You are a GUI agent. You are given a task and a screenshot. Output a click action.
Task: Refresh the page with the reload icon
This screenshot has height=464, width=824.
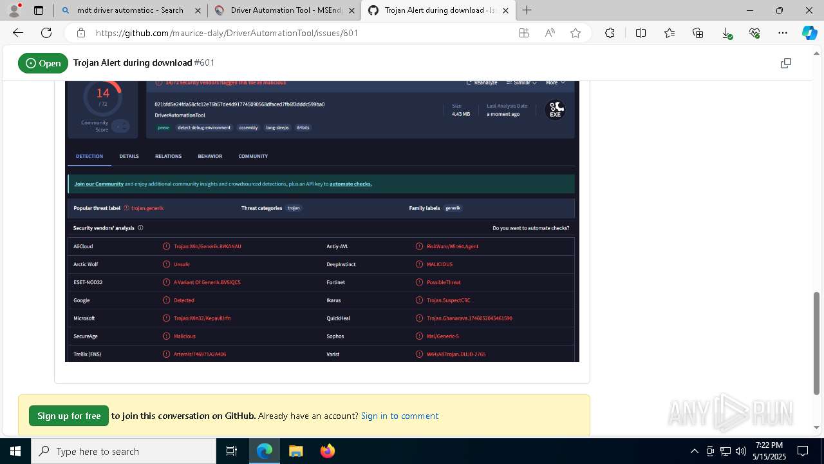coord(46,33)
